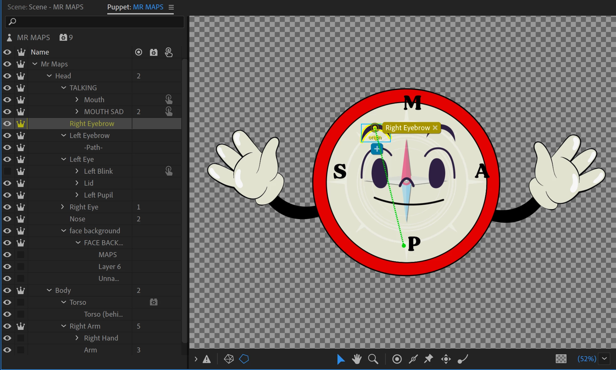Click the warning triangle icon
Image resolution: width=616 pixels, height=370 pixels.
coord(207,359)
